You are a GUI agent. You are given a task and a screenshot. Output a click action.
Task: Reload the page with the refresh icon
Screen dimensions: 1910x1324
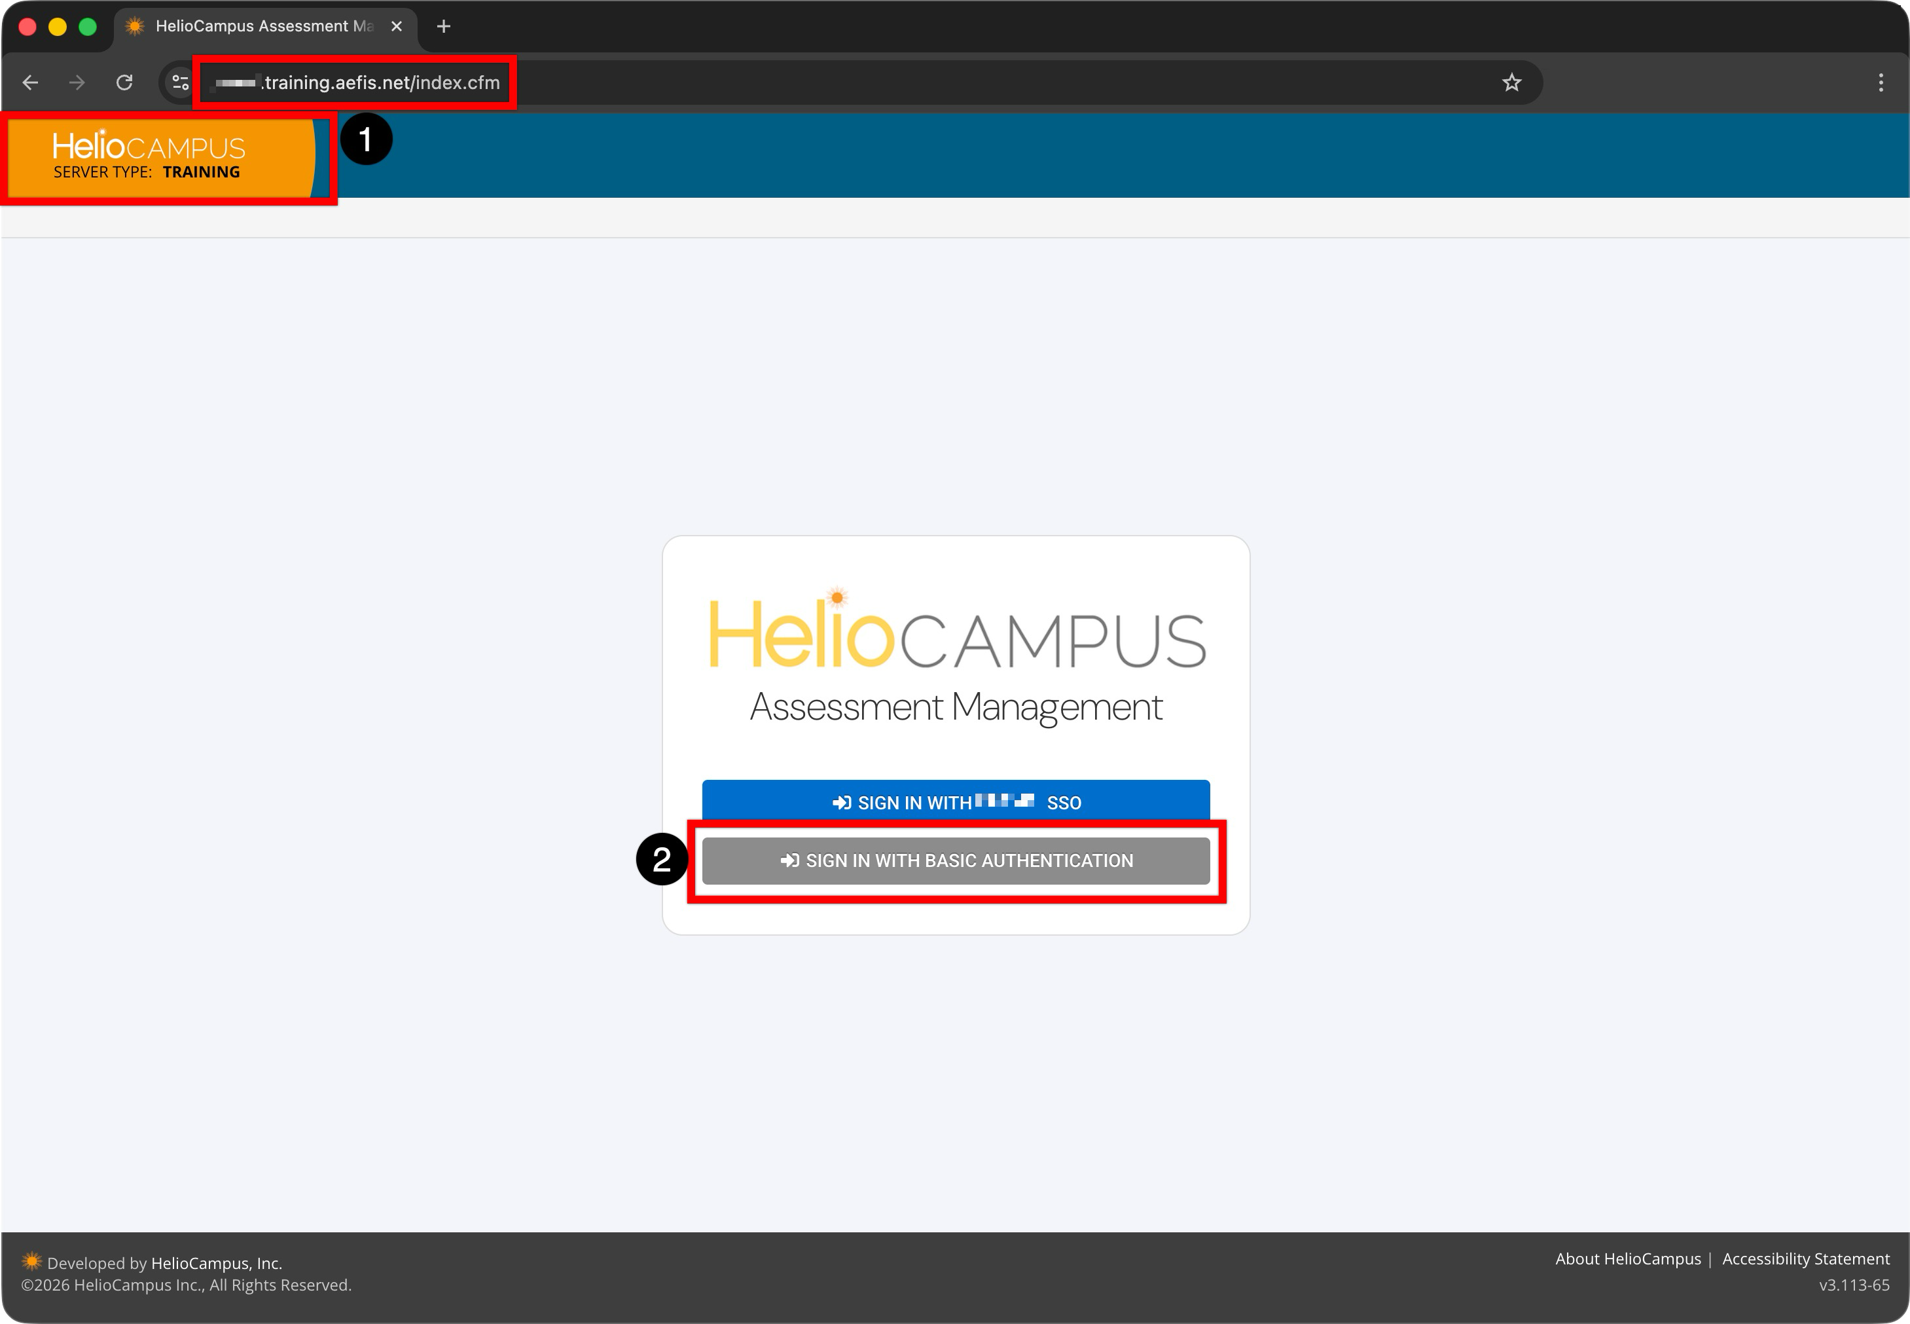coord(124,83)
